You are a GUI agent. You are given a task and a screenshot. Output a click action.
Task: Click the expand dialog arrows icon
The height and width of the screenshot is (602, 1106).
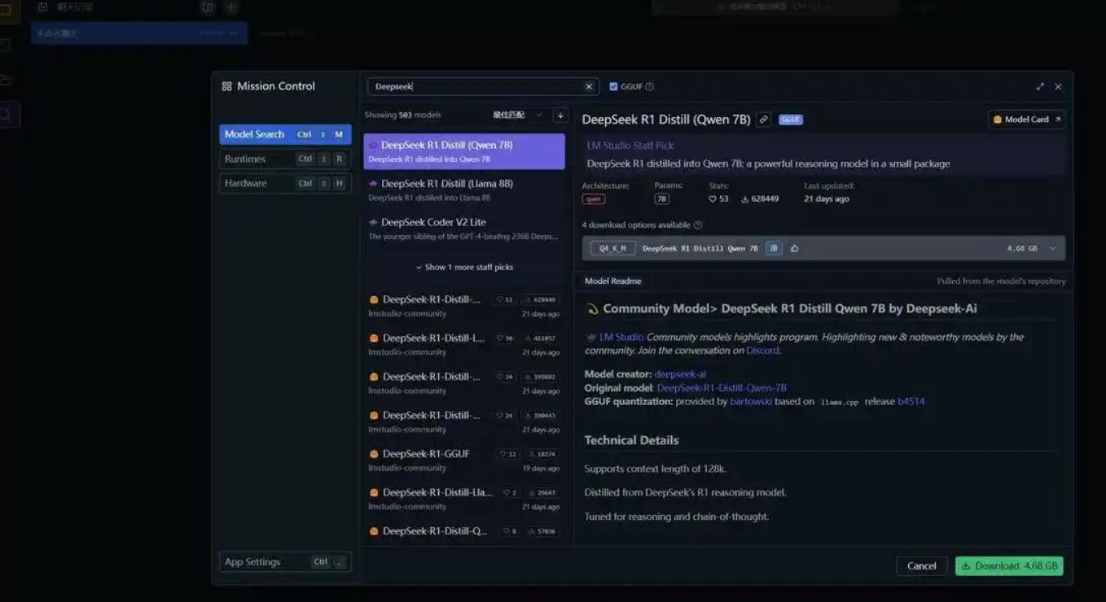click(x=1040, y=86)
